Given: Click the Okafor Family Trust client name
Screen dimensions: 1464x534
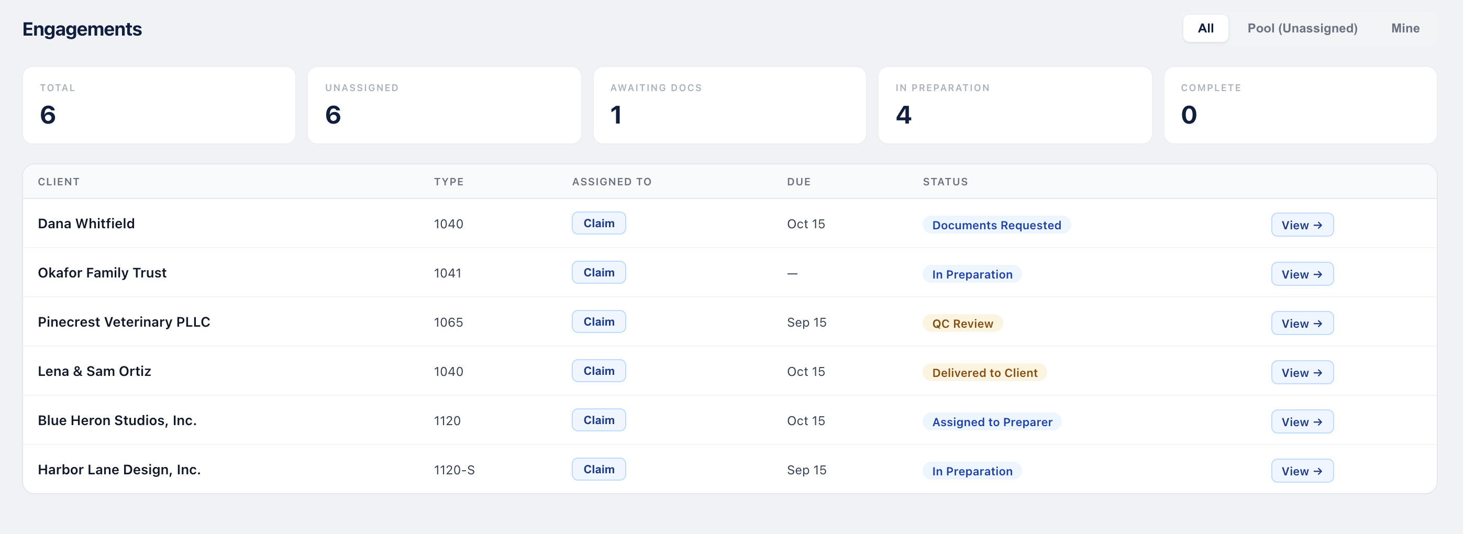Looking at the screenshot, I should pos(102,273).
